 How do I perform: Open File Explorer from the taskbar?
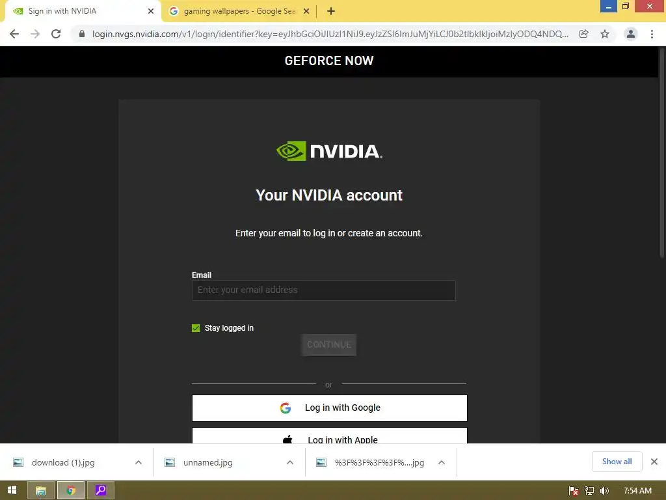coord(41,491)
